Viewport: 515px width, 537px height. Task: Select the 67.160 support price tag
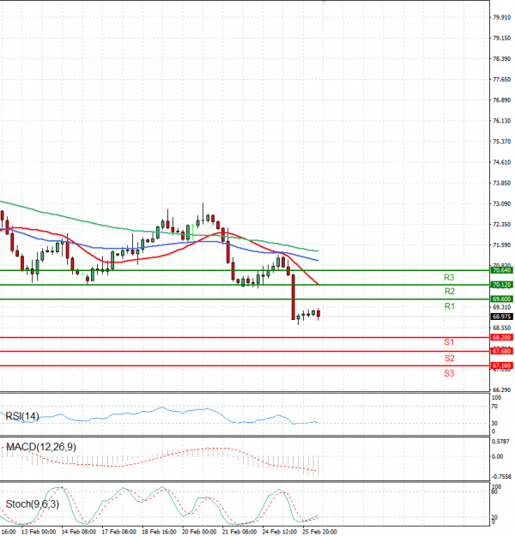[501, 366]
